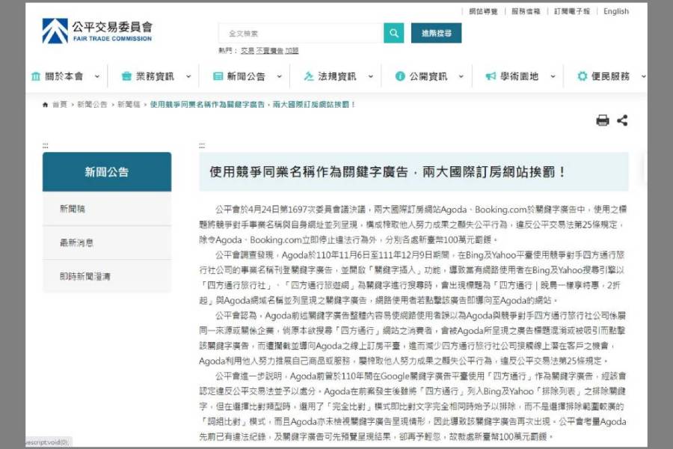This screenshot has width=673, height=449.
Task: Expand the 業務資訊 dropdown arrow
Action: pyautogui.click(x=188, y=77)
